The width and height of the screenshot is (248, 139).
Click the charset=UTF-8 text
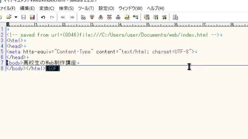170,52
